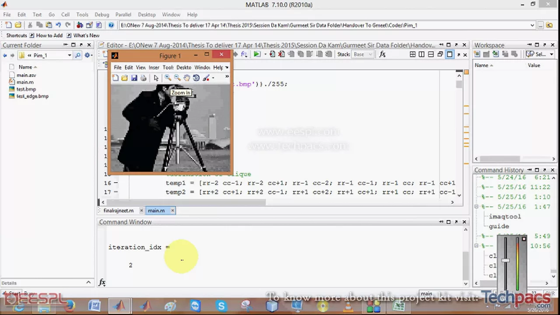Activate Zoom In tool in Figure 1
Viewport: 560px width, 315px height.
click(x=168, y=78)
